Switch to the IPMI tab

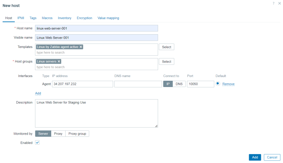pyautogui.click(x=21, y=18)
